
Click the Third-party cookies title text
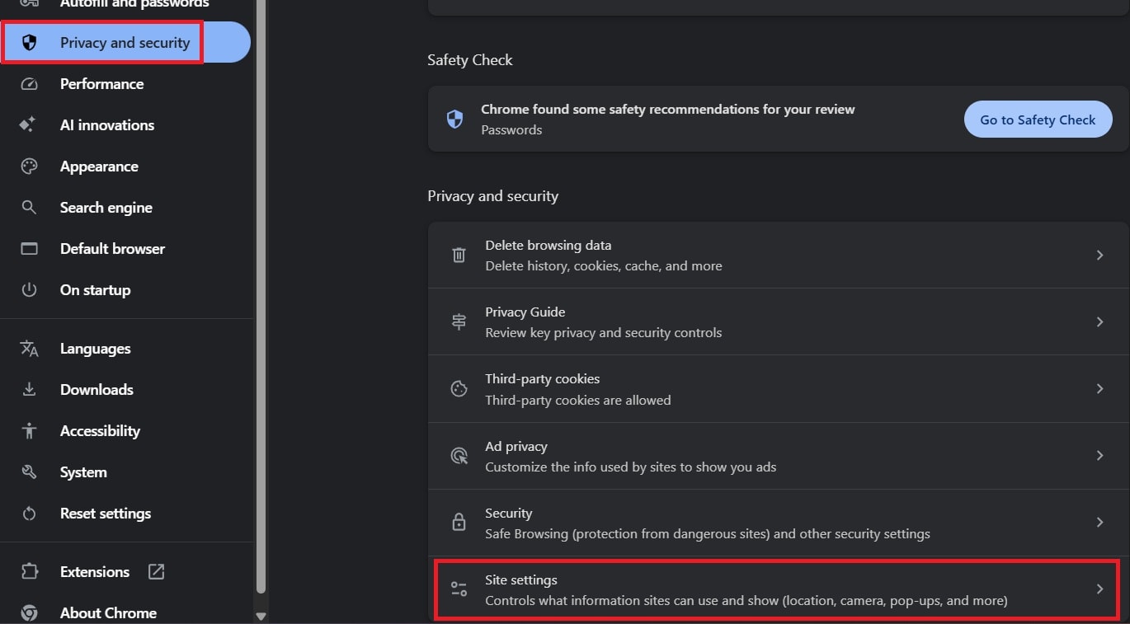(543, 379)
